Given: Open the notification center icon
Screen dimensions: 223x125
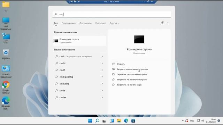Looking at the screenshot, I should [219, 121].
